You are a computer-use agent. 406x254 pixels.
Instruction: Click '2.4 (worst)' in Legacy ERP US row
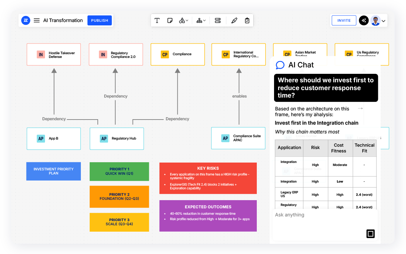click(x=364, y=195)
